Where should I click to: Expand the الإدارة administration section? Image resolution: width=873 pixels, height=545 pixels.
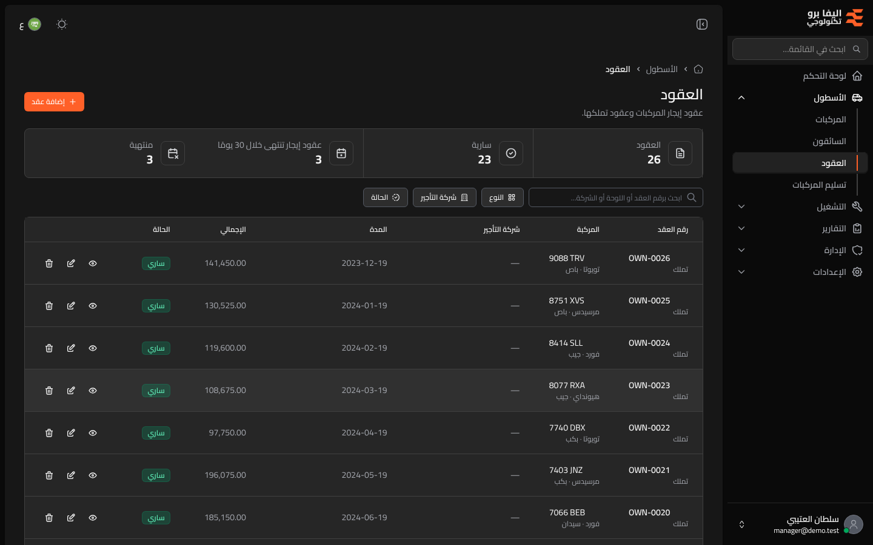click(800, 250)
